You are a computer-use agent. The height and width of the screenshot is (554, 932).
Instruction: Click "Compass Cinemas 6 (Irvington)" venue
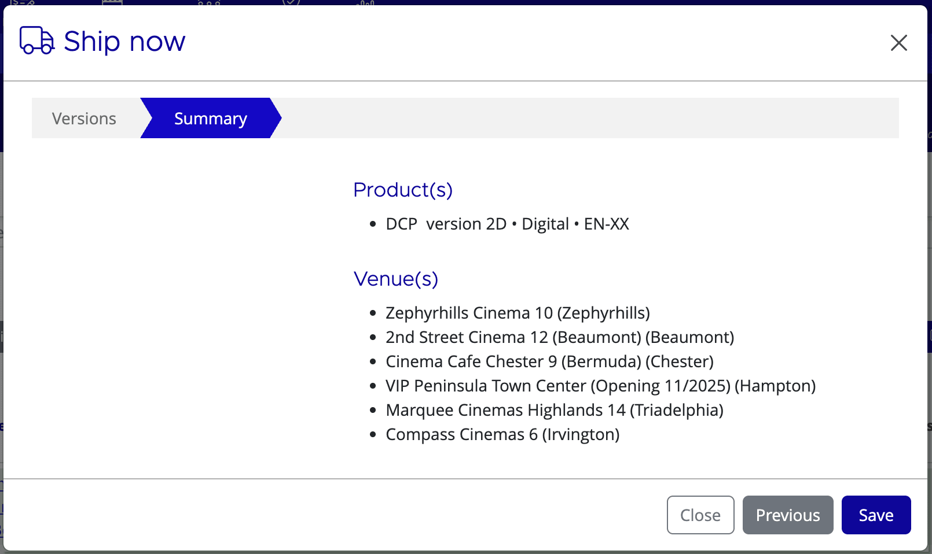pos(502,434)
